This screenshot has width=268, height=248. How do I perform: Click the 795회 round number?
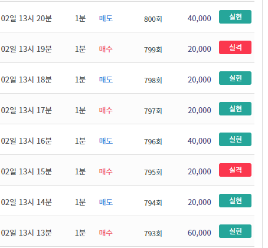point(153,172)
